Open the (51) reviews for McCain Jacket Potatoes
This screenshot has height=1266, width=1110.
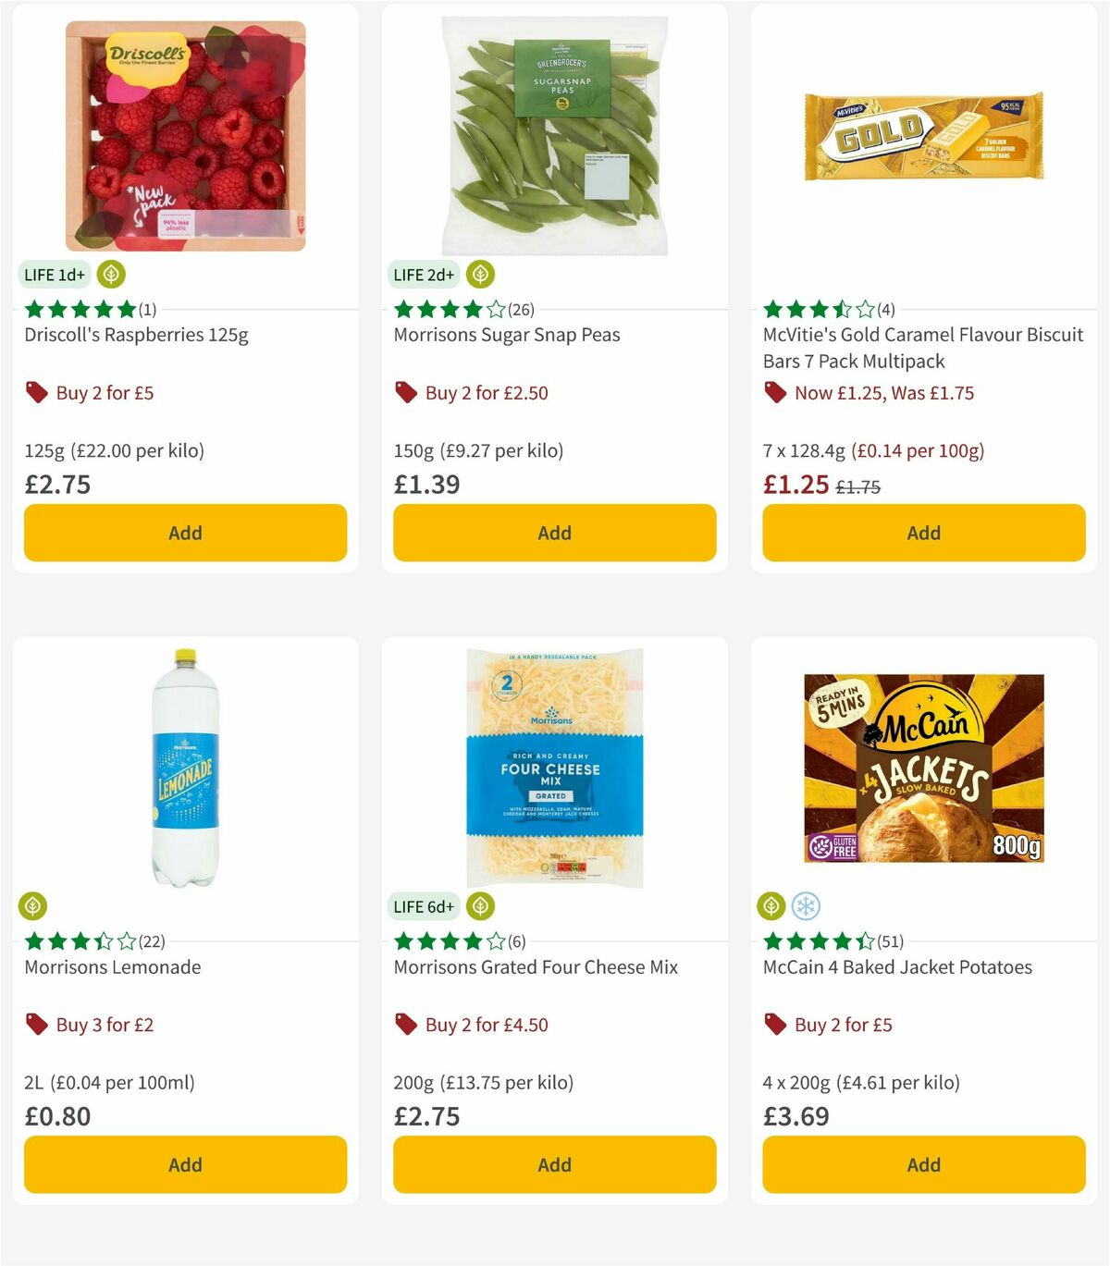890,941
